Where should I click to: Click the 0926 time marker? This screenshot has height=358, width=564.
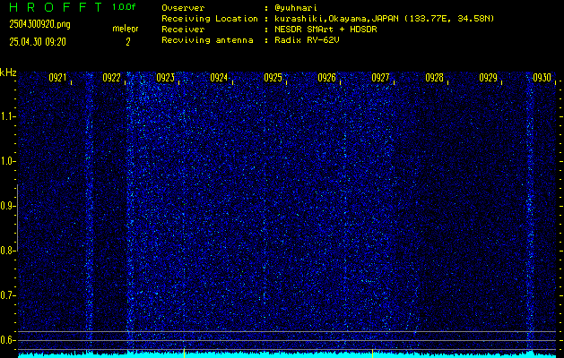[327, 78]
